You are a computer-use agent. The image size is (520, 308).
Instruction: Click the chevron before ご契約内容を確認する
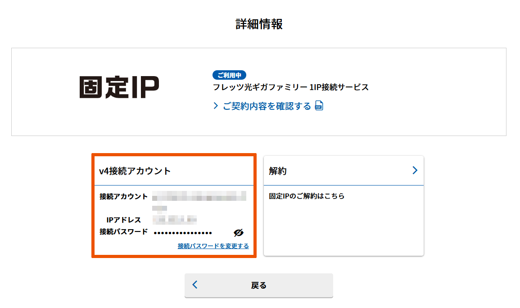click(x=216, y=106)
